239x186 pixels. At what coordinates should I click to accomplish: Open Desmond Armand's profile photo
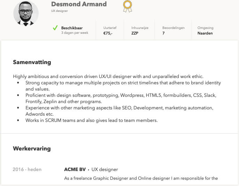pyautogui.click(x=26, y=13)
